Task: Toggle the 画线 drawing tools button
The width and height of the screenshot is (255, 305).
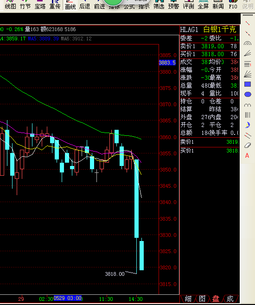Action: point(70,5)
